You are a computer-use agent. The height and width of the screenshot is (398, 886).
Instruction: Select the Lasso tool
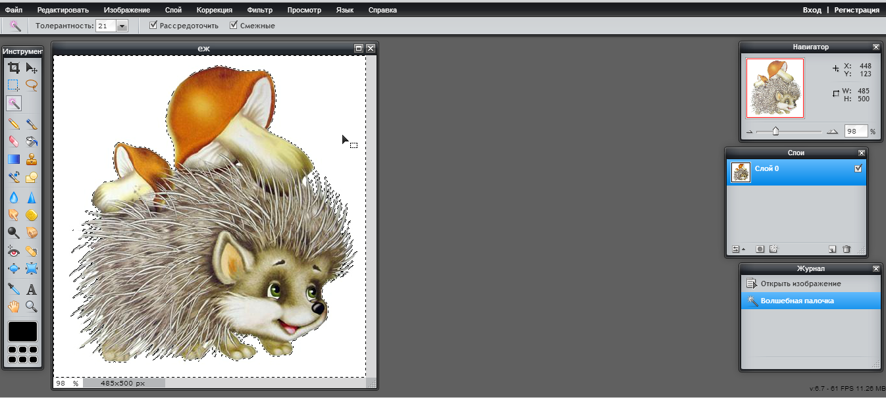tap(31, 85)
